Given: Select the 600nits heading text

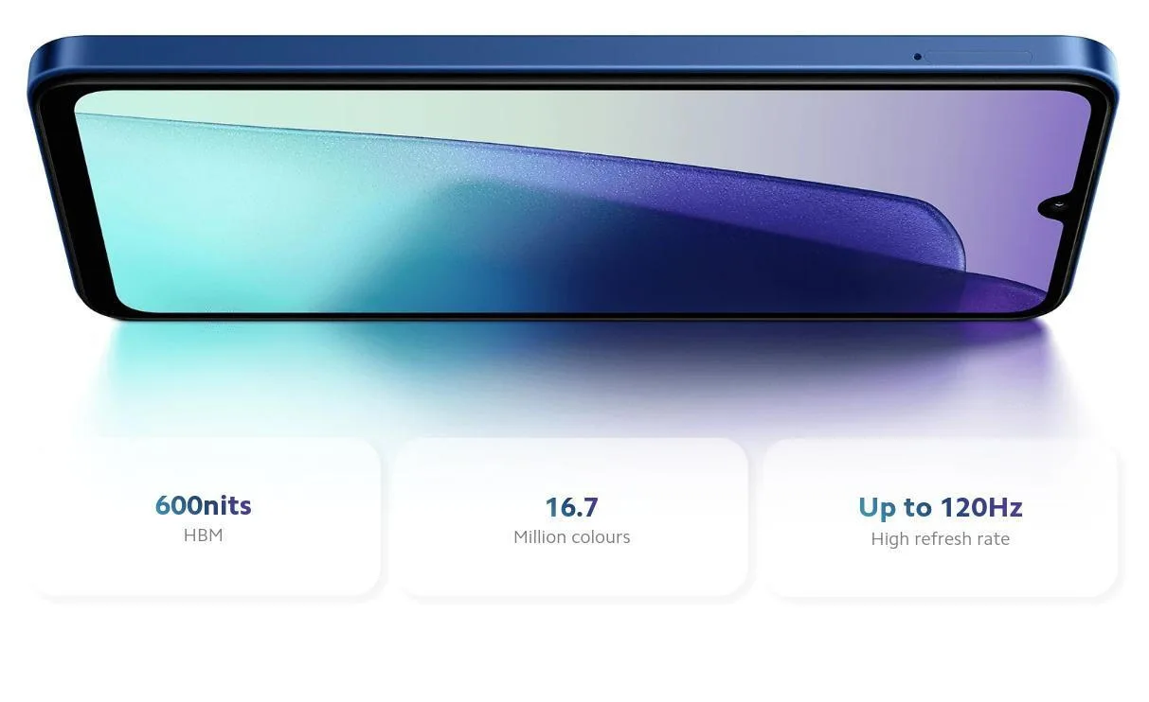Looking at the screenshot, I should click(x=203, y=505).
